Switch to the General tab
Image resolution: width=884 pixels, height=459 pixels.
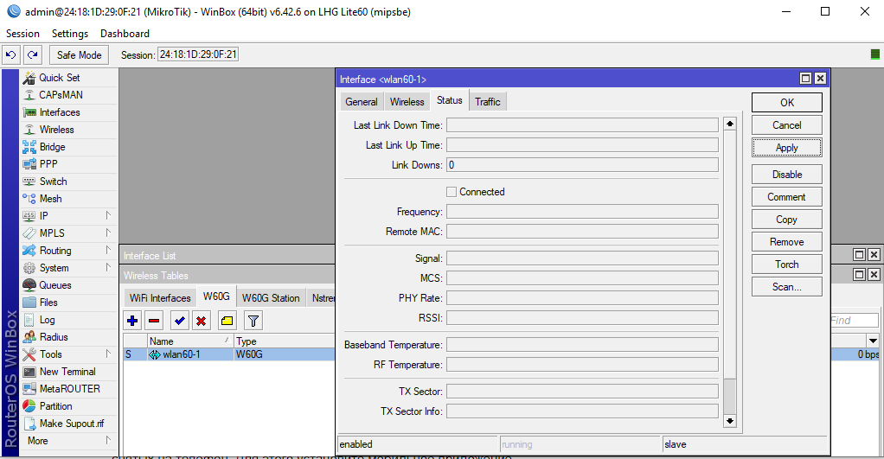pos(362,102)
